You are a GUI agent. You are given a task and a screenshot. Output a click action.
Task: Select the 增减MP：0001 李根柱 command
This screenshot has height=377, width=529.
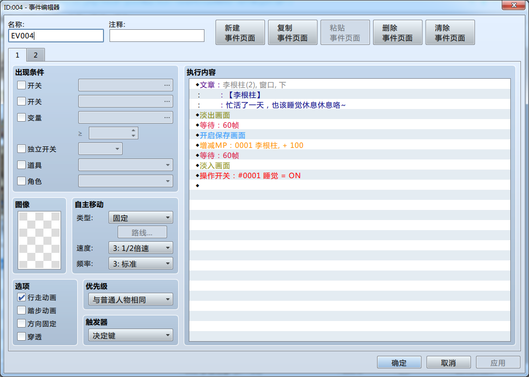[349, 145]
